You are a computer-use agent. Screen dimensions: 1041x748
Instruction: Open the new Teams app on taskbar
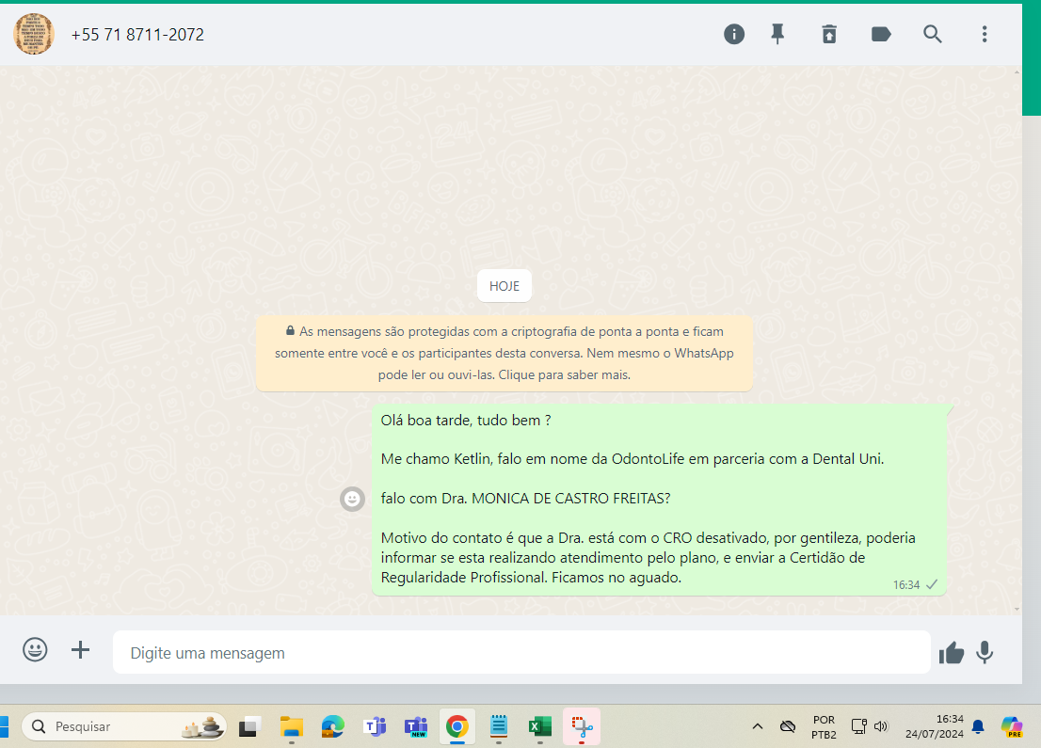(x=416, y=726)
